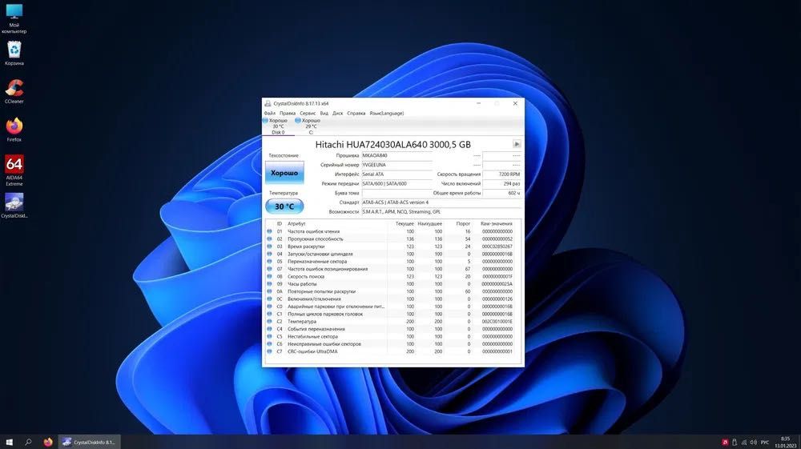Screen dimensions: 801x449
Task: Open the Диск menu
Action: [338, 114]
